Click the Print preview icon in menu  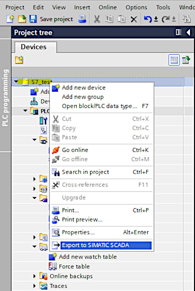click(x=56, y=220)
